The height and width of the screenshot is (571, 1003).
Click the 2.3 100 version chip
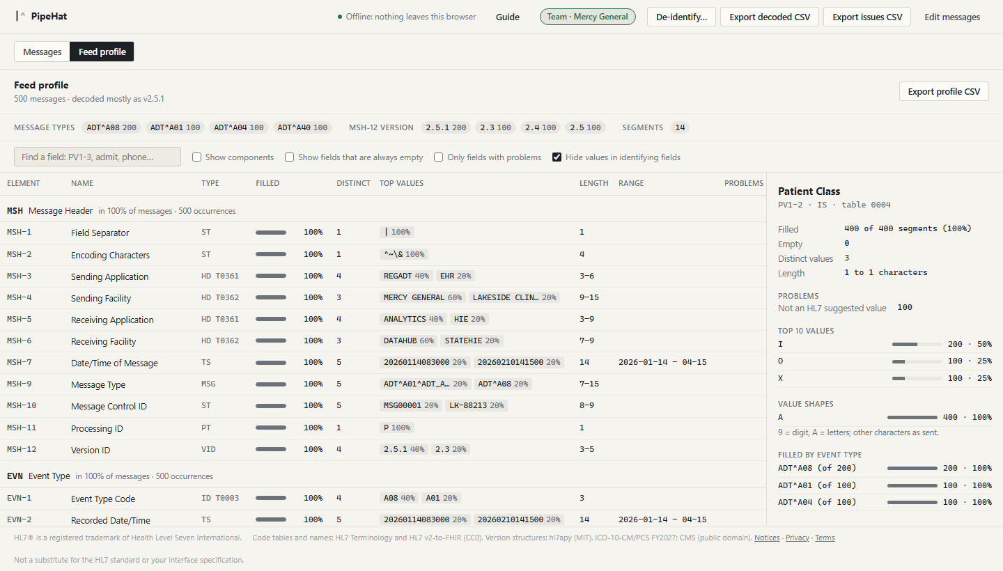[x=495, y=127]
